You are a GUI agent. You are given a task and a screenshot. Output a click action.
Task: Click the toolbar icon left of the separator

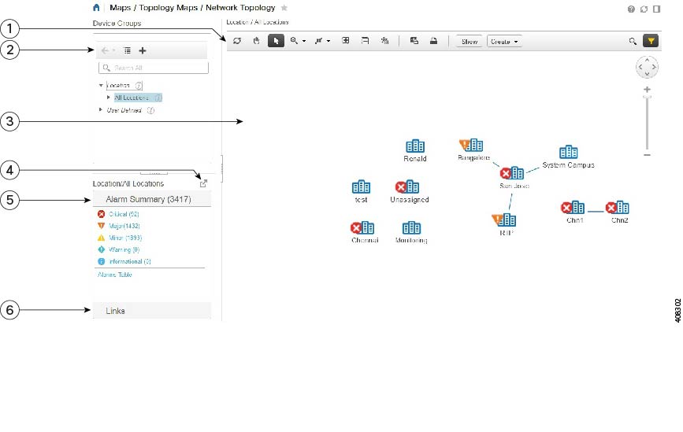tap(384, 40)
